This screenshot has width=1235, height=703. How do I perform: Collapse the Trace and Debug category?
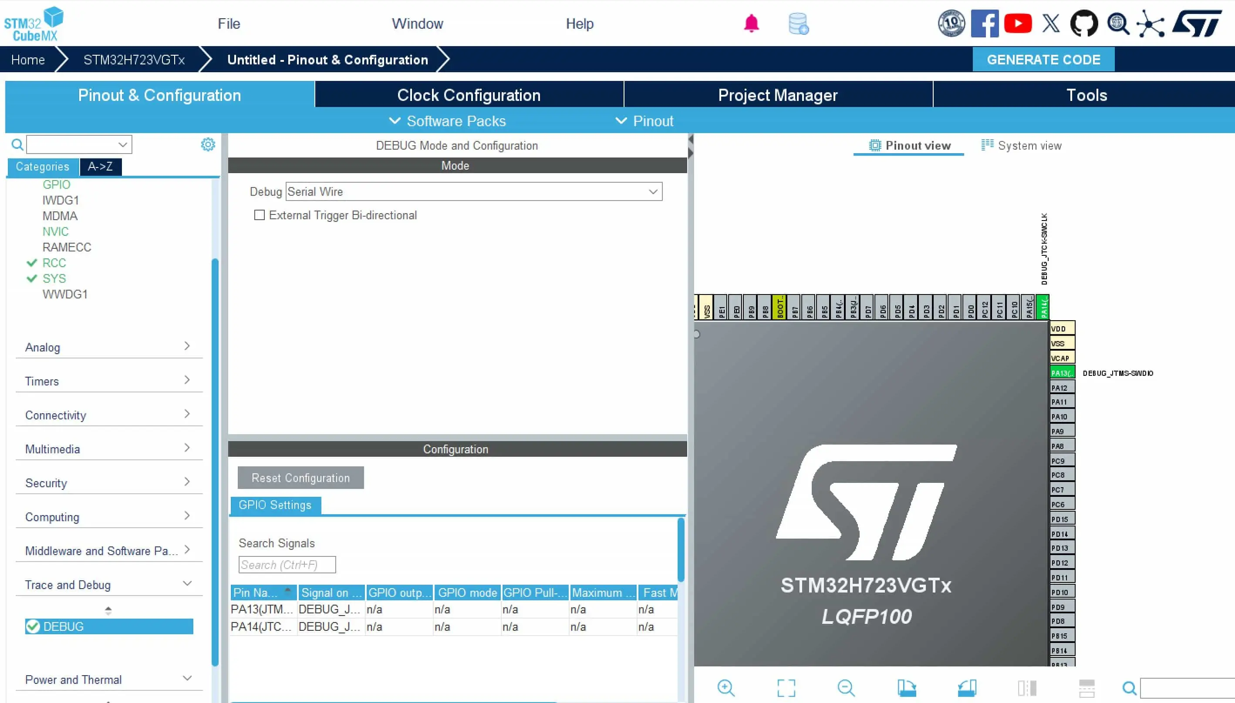click(109, 584)
